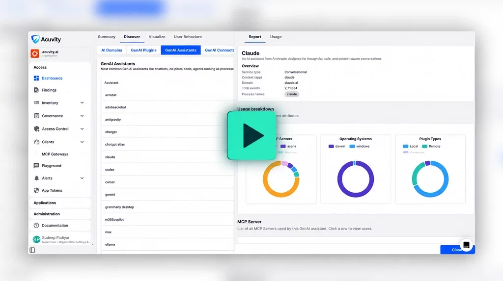Viewport: 503px width, 281px height.
Task: Select the GenAI Assistants sub-tab
Action: [181, 51]
